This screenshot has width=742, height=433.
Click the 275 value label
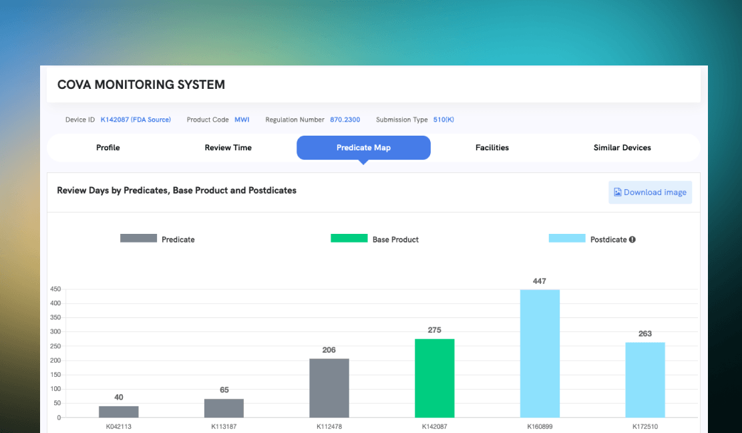(x=434, y=330)
